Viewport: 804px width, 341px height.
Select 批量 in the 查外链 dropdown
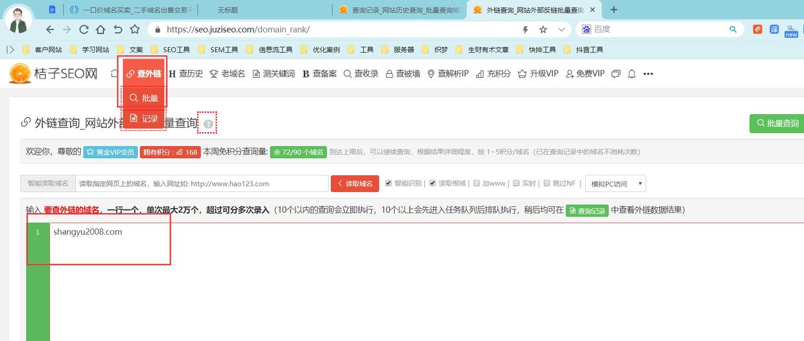click(144, 98)
